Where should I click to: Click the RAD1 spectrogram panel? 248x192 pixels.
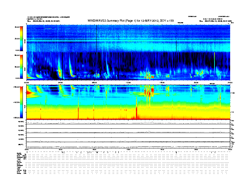tap(128, 66)
